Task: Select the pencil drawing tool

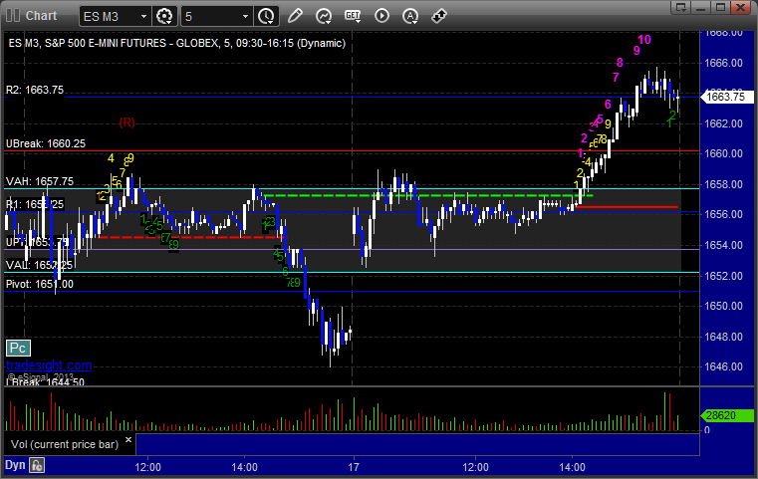Action: click(295, 16)
